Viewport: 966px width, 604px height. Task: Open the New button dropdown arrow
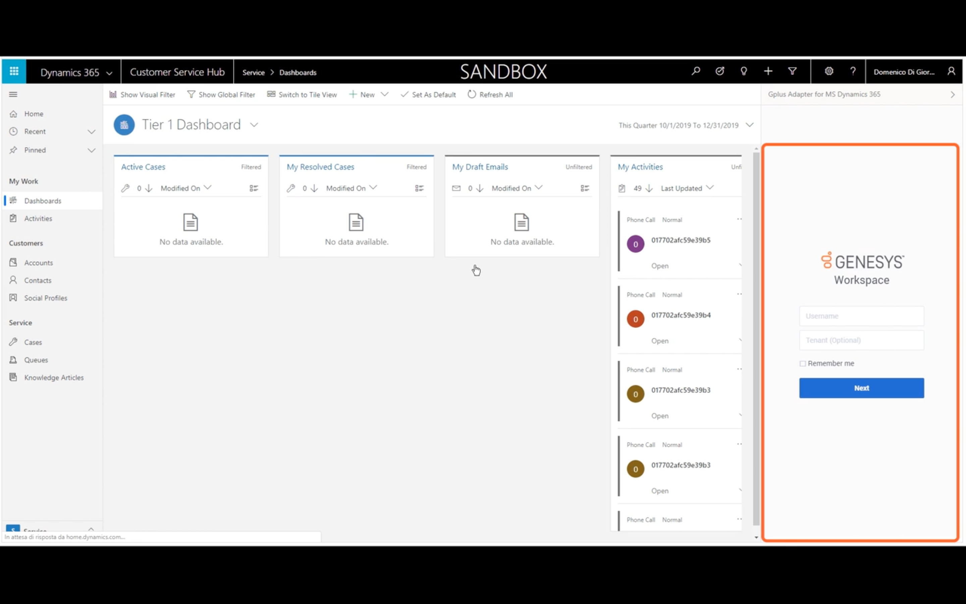coord(384,95)
